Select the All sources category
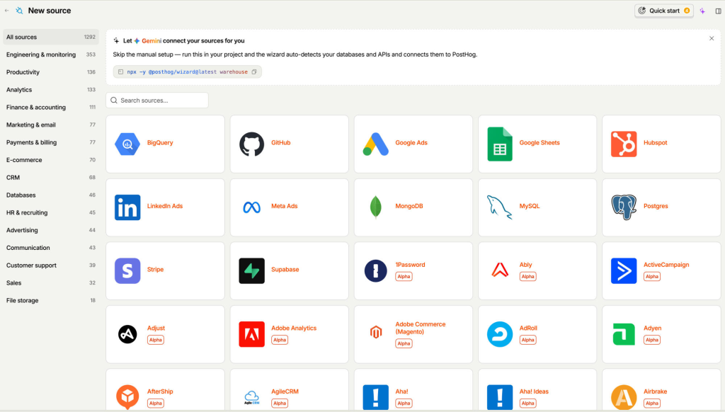Screen dimensions: 725x412 click(51, 37)
